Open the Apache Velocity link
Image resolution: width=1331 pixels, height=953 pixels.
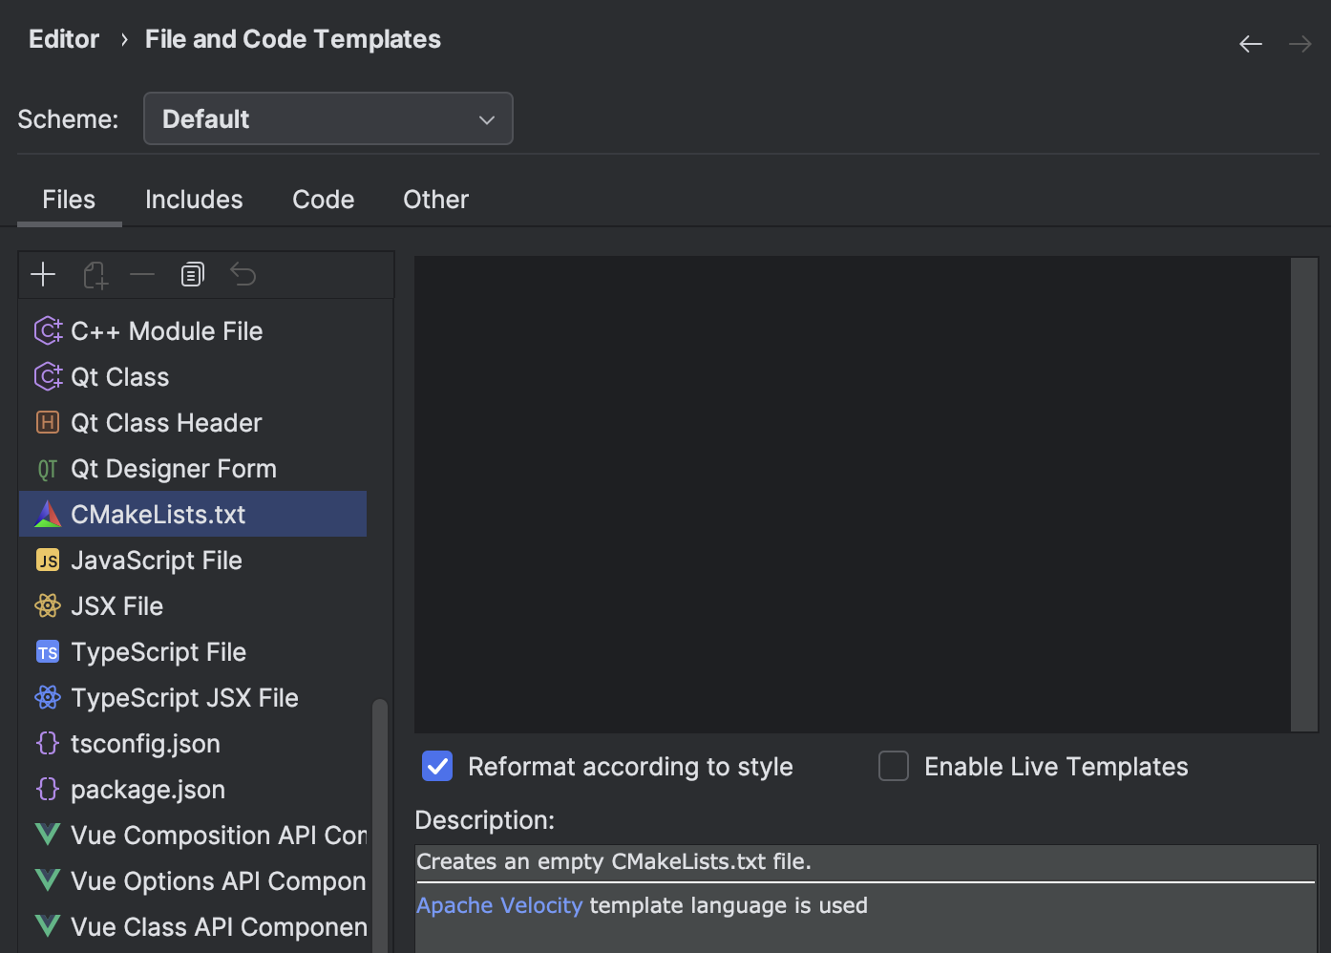click(x=499, y=904)
